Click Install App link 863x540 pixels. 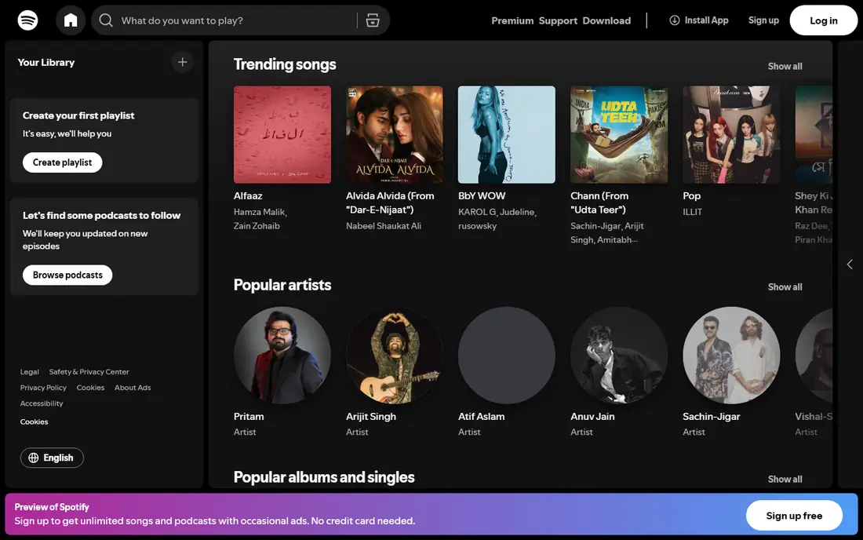(x=699, y=20)
